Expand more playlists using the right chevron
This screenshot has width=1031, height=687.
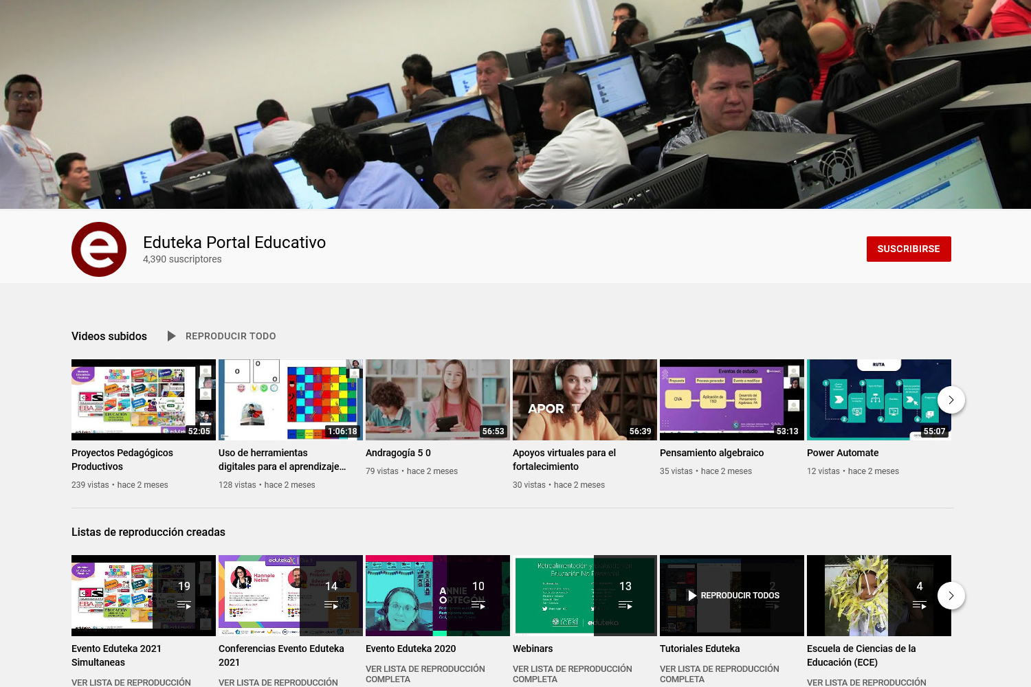pos(951,596)
